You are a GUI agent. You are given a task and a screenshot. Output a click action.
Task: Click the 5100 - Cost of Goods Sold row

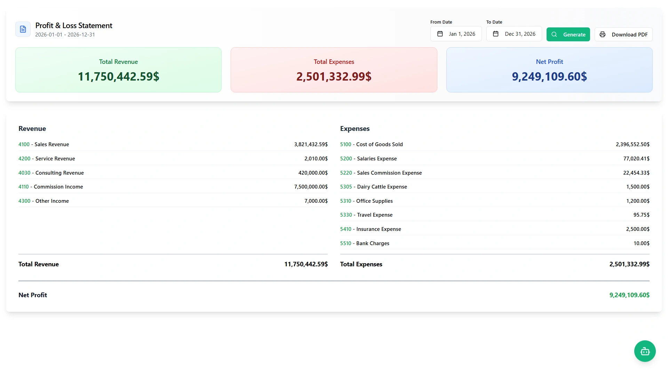point(495,144)
